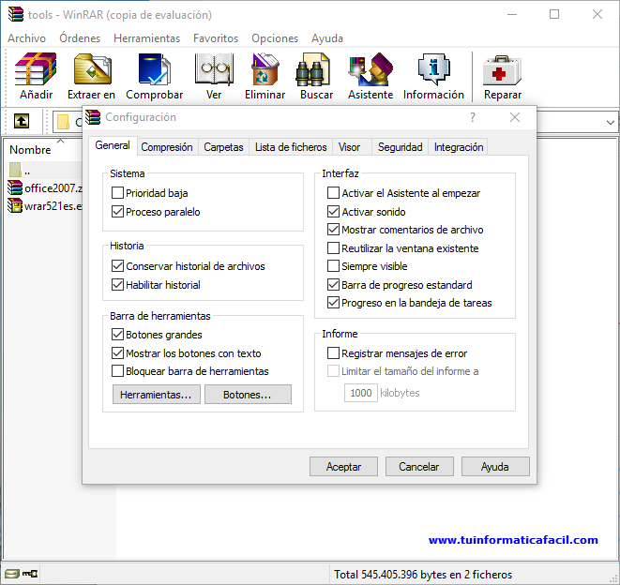Check Activar el Asistente al empezar
620x585 pixels.
tap(333, 193)
